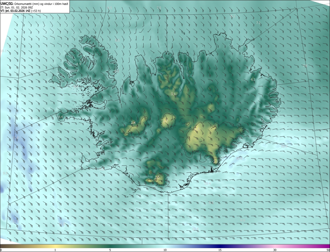The width and height of the screenshot is (330, 252).
Task: Click the colorbar tick label '15'
Action: pyautogui.click(x=220, y=250)
